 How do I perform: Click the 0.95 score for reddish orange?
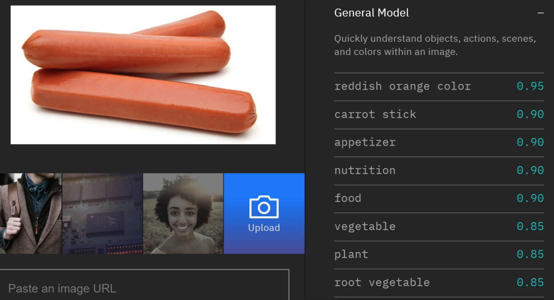530,86
